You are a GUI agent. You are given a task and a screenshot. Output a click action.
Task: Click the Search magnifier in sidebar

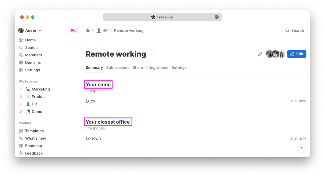21,48
